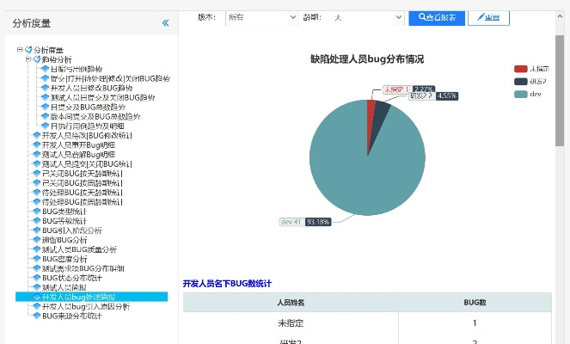This screenshot has height=344, width=570.
Task: Click the icon beside 测试人员简报
Action: [36, 287]
